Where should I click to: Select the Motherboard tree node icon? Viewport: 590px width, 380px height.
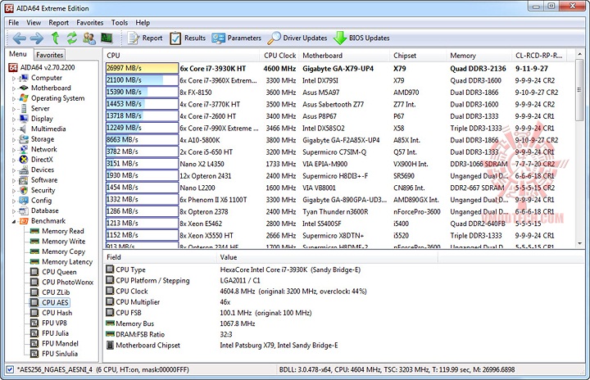click(24, 88)
